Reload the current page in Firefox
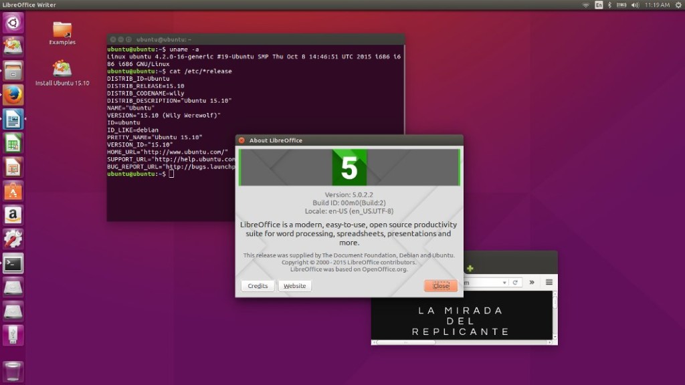The image size is (685, 385). (x=516, y=282)
